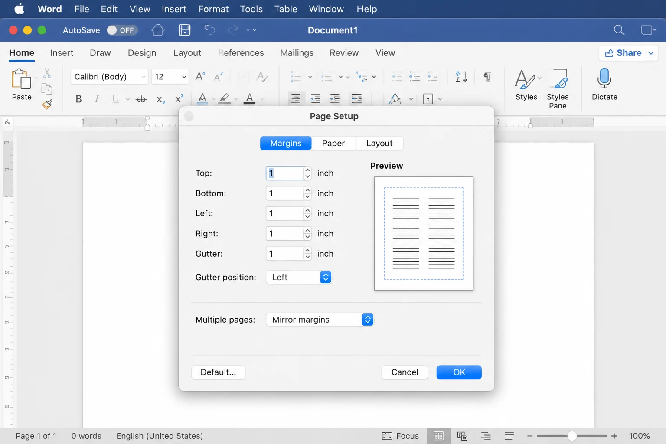This screenshot has height=444, width=666.
Task: Open Focus mode in status bar
Action: click(400, 436)
